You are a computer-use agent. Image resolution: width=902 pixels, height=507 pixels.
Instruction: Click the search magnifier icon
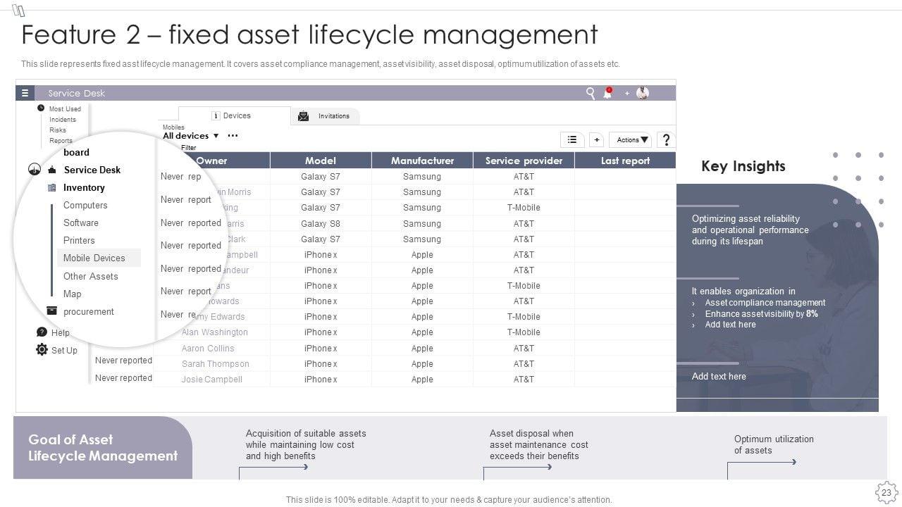pyautogui.click(x=591, y=93)
